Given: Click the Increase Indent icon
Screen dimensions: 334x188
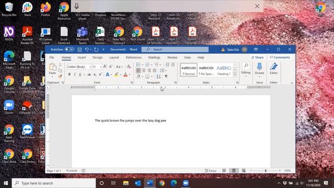Looking at the screenshot, I should (x=173, y=64).
